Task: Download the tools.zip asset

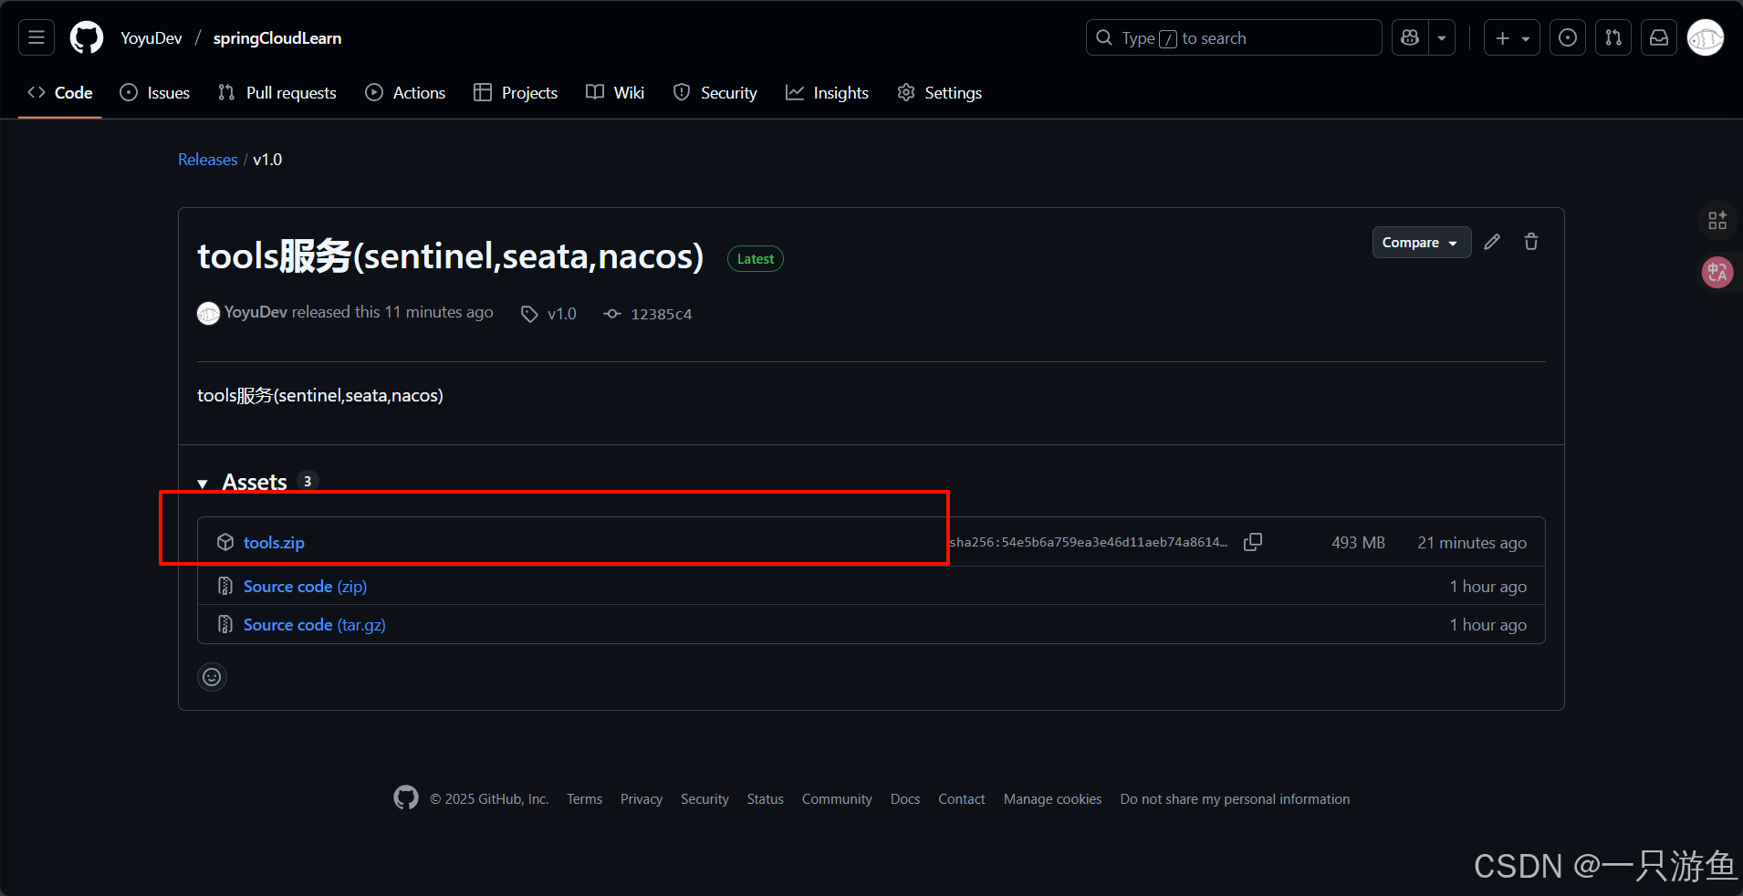Action: point(274,543)
